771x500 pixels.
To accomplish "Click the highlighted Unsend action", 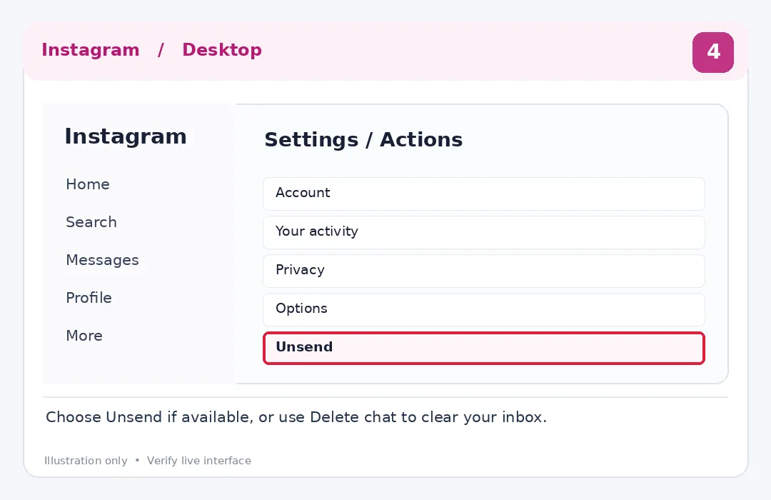I will (484, 348).
